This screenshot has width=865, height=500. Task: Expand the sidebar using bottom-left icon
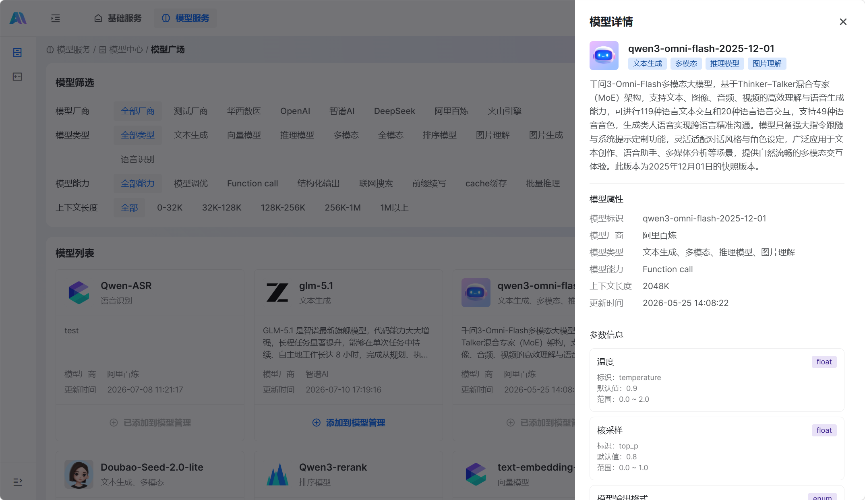tap(17, 482)
